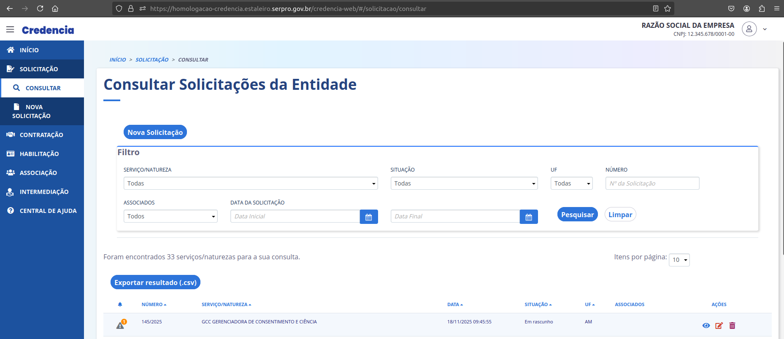Click the 145/2025 number cell
784x339 pixels.
(x=152, y=322)
